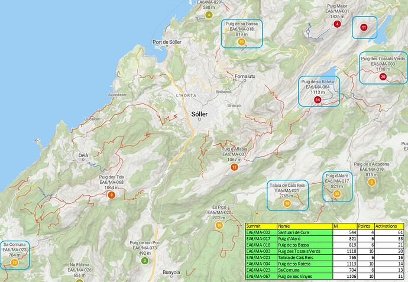Viewport: 408px width, 282px height.
Task: Select the Puig de sa Bassa marker numbered 21
Action: point(242,42)
